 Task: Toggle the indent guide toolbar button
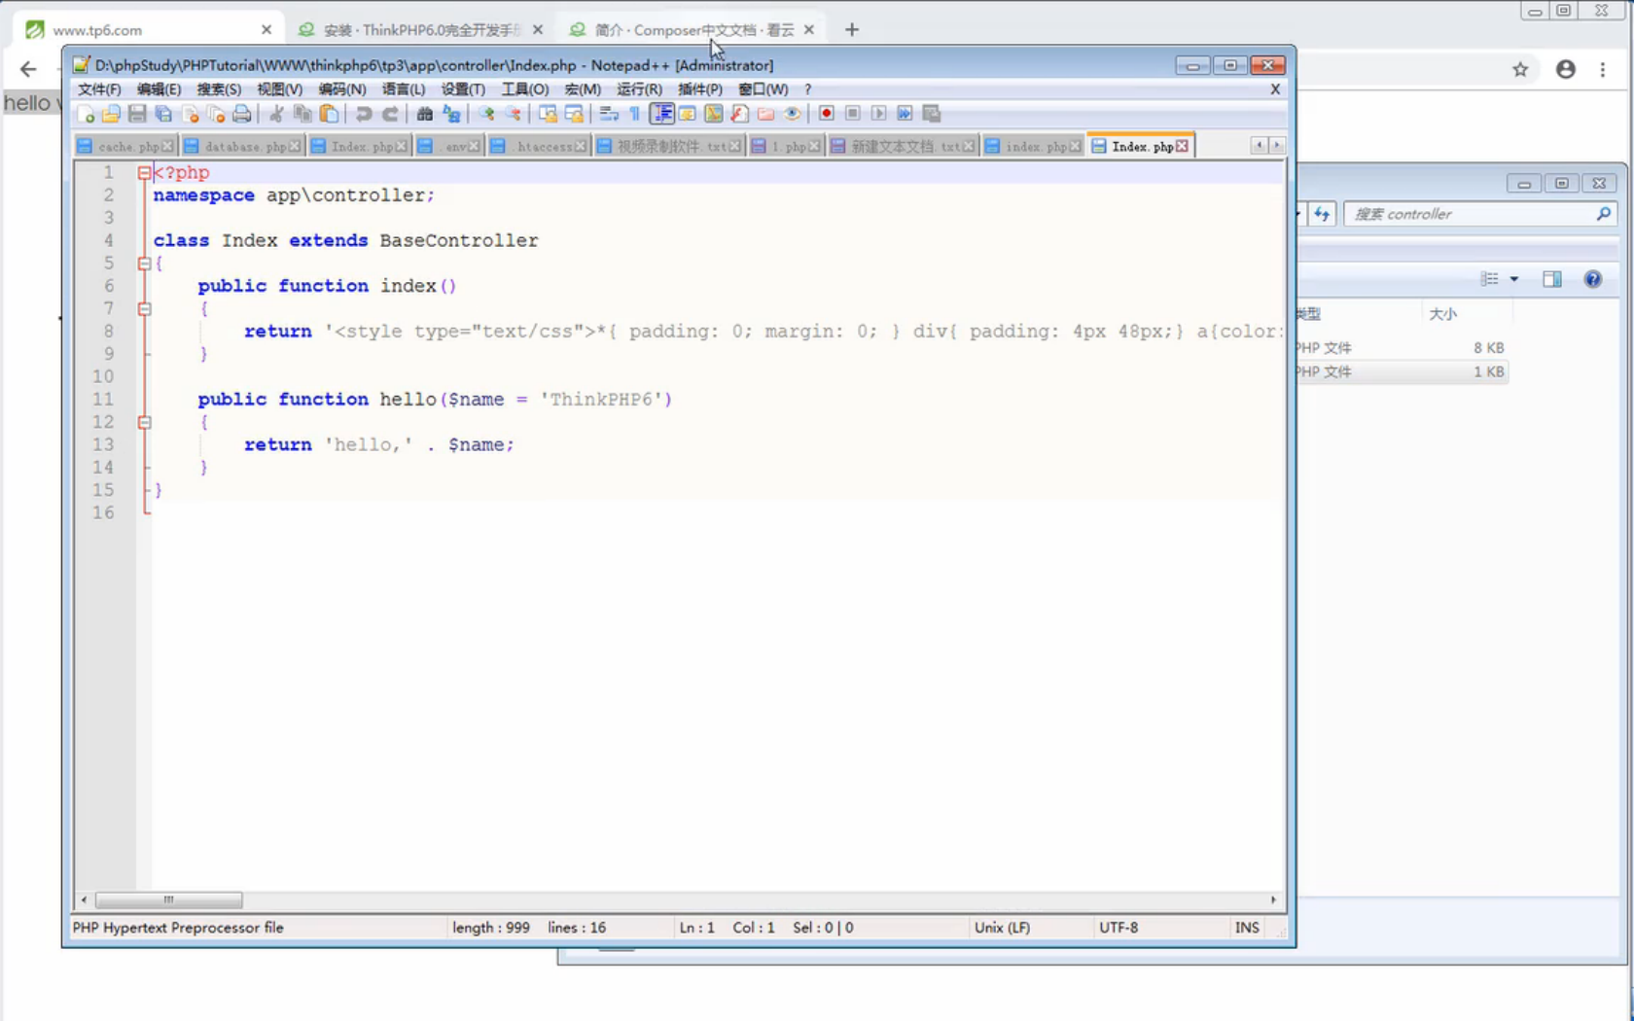click(x=661, y=114)
